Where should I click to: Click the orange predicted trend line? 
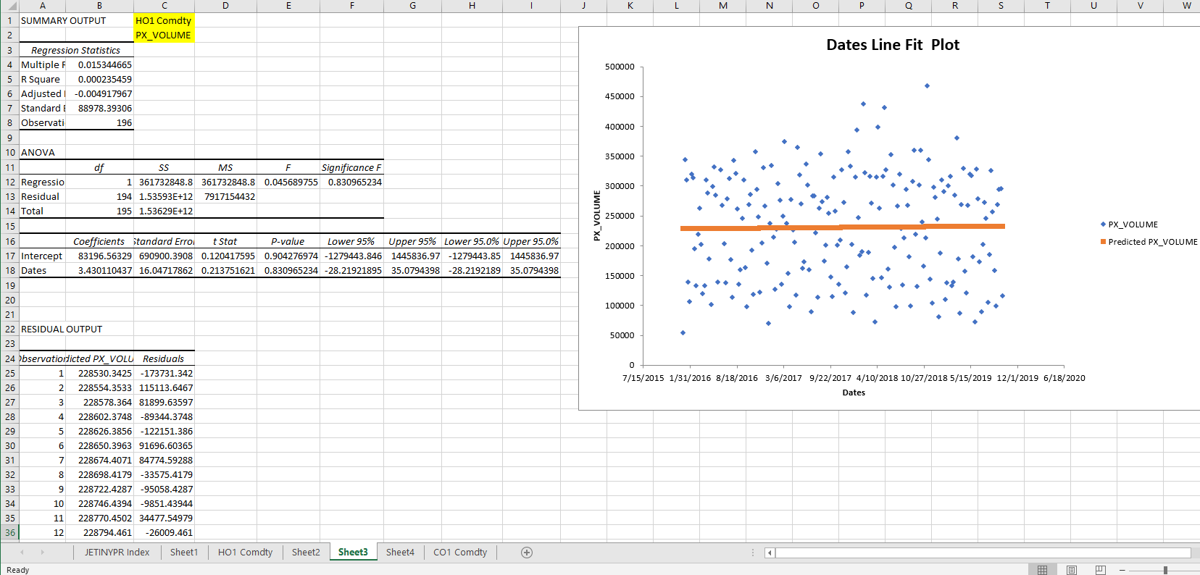842,227
